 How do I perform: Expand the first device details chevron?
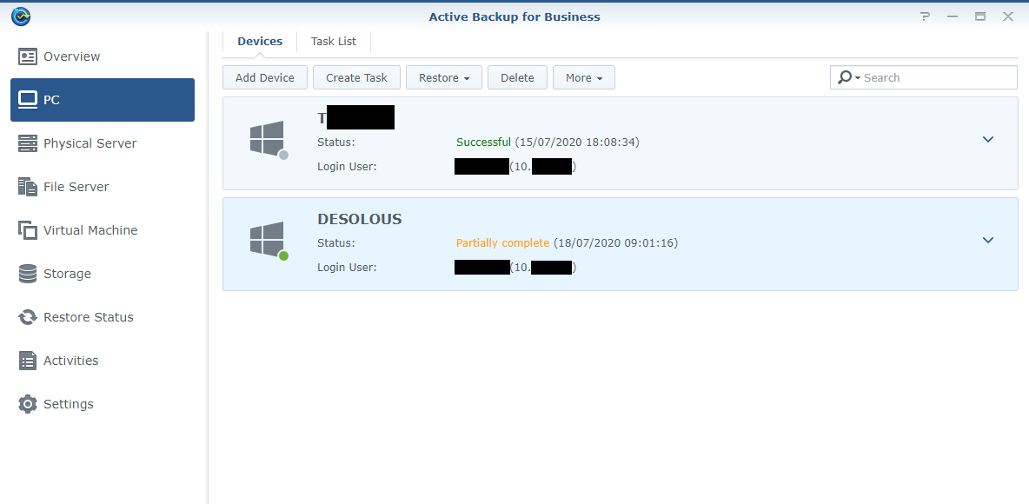pyautogui.click(x=987, y=139)
